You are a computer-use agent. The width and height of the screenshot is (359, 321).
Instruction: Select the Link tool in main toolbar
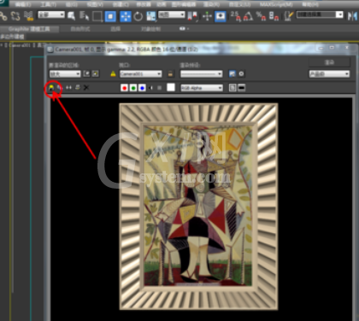point(3,16)
